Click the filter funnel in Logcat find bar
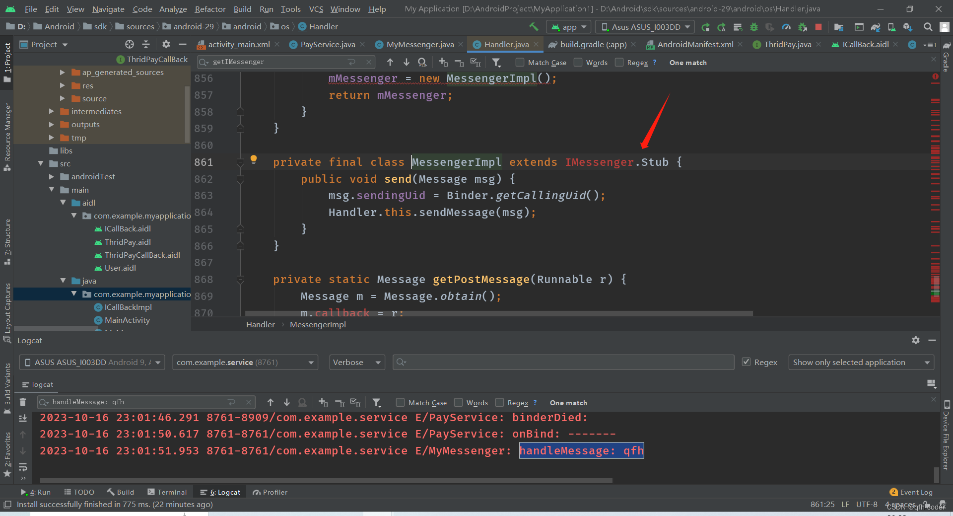 [x=377, y=402]
